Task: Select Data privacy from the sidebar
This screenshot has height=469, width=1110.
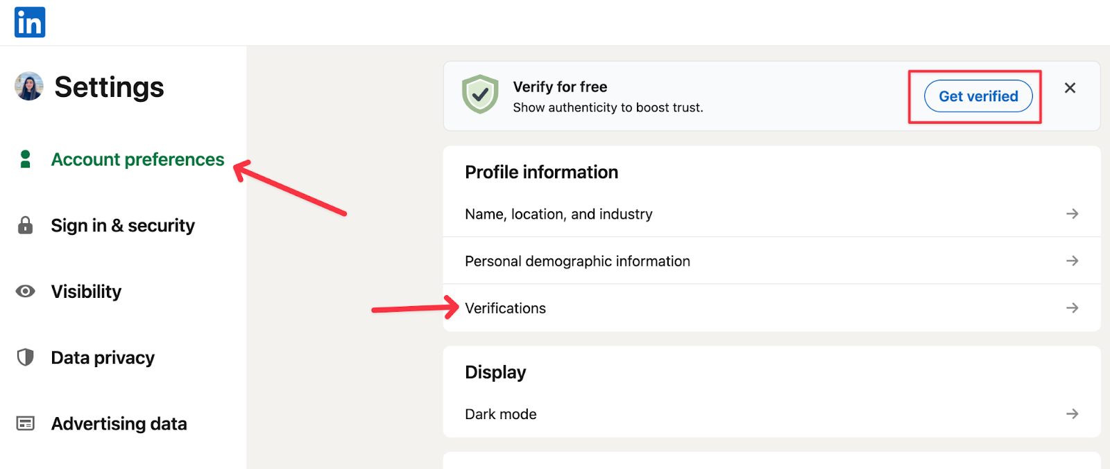Action: [103, 357]
